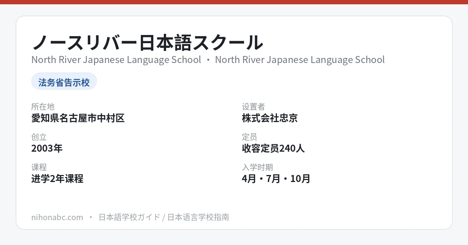This screenshot has height=245, width=468.
Task: Click the 所在地 label
Action: 43,107
